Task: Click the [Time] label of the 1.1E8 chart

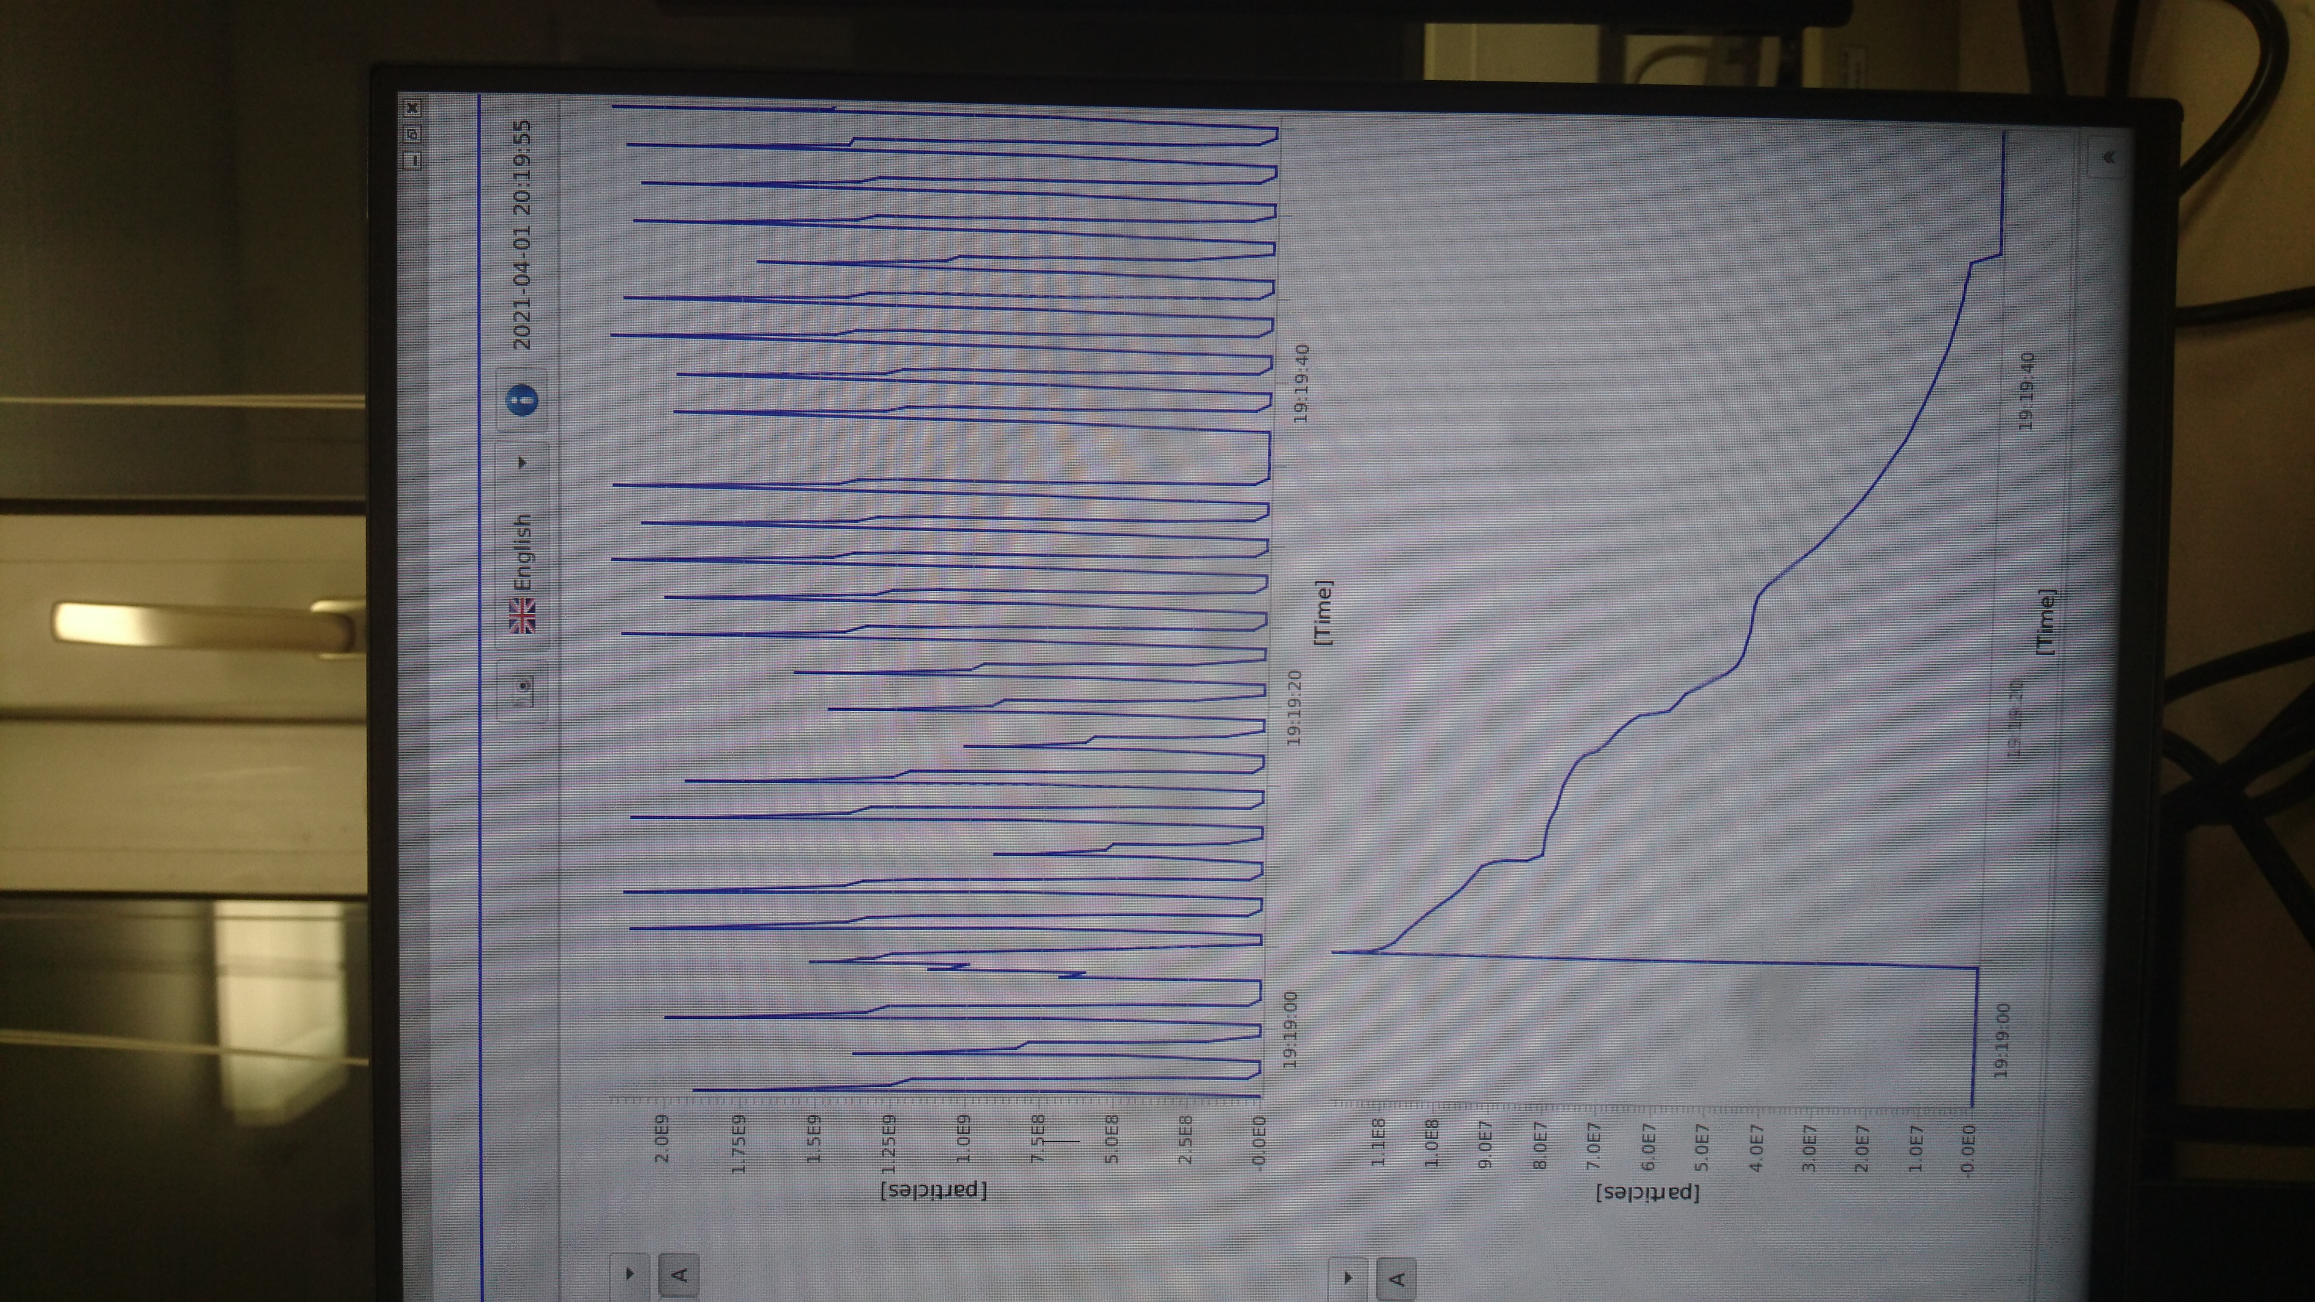Action: [2046, 622]
